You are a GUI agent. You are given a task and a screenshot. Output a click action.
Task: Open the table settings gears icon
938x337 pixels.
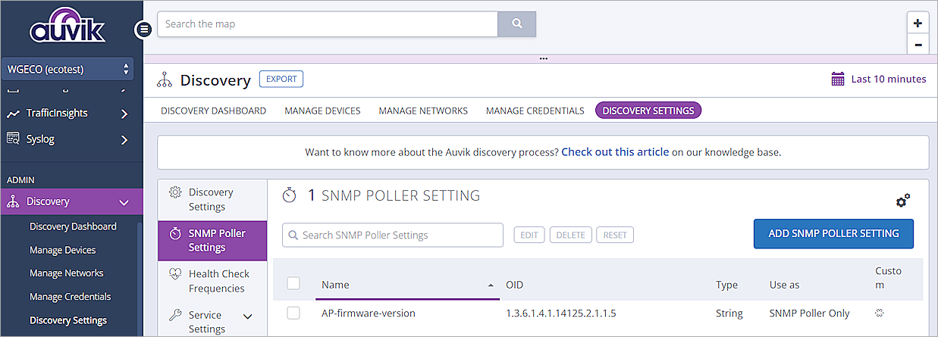[x=902, y=201]
